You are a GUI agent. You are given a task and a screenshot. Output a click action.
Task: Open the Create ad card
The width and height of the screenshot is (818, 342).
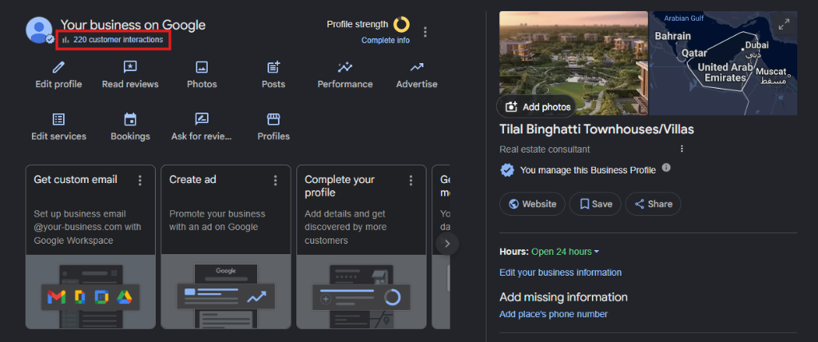226,247
